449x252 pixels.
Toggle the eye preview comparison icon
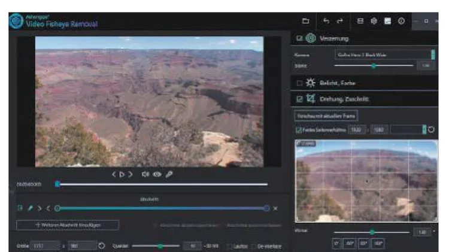click(x=157, y=174)
